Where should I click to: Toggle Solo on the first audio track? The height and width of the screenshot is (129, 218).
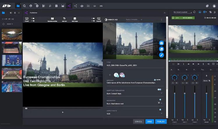(x=173, y=83)
